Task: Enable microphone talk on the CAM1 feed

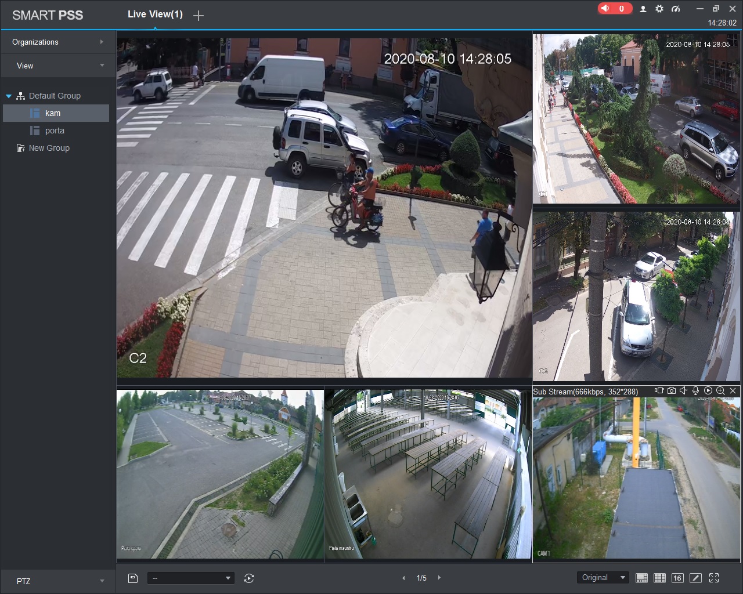Action: (x=696, y=391)
